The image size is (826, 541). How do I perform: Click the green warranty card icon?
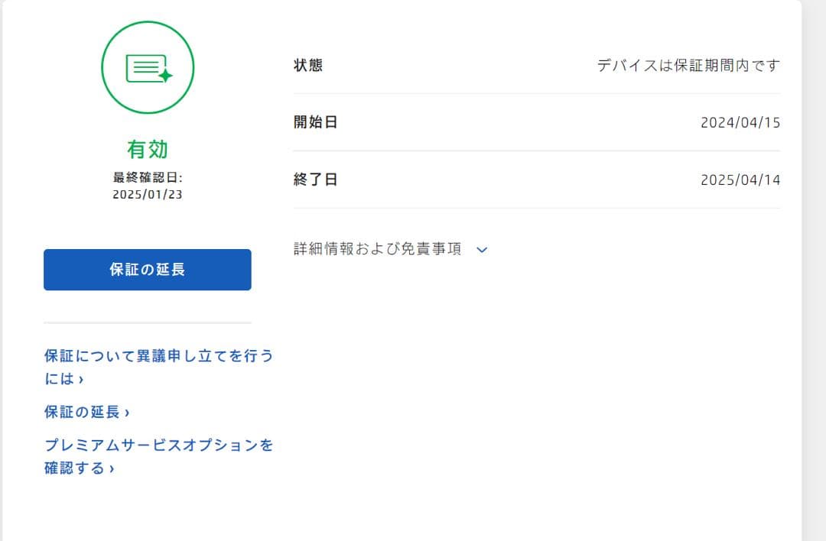click(x=147, y=67)
